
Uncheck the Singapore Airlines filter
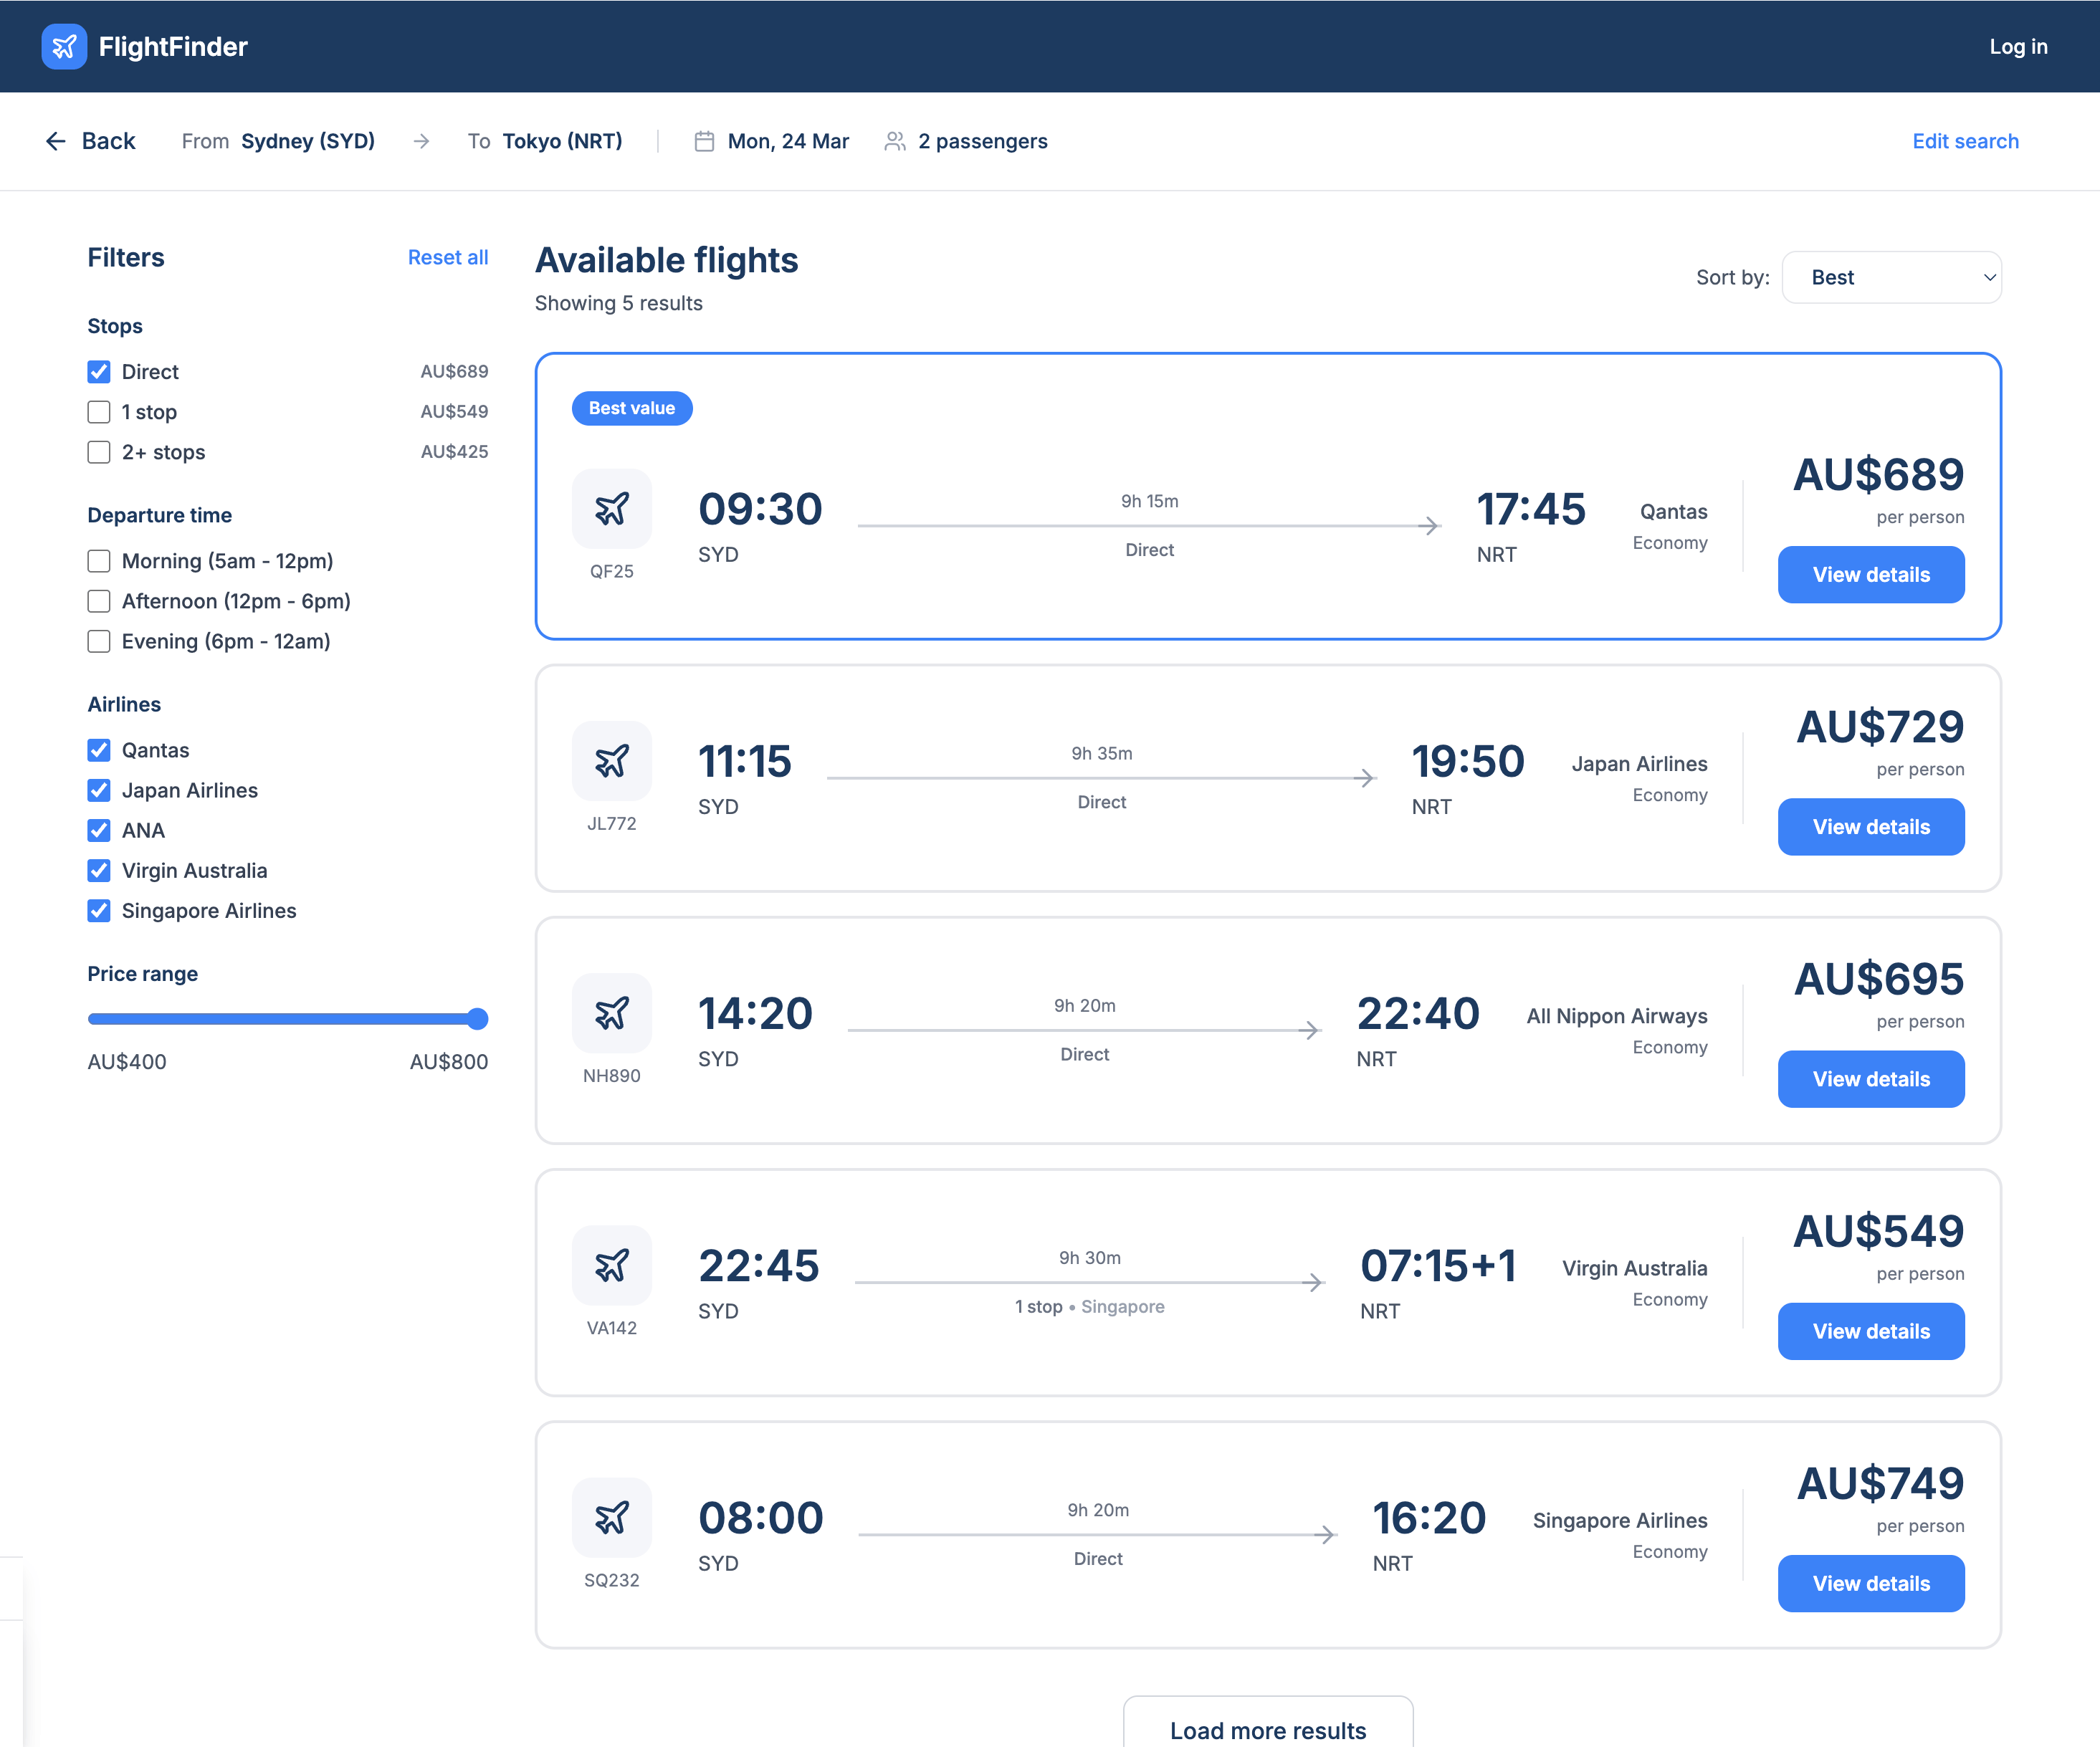click(99, 911)
